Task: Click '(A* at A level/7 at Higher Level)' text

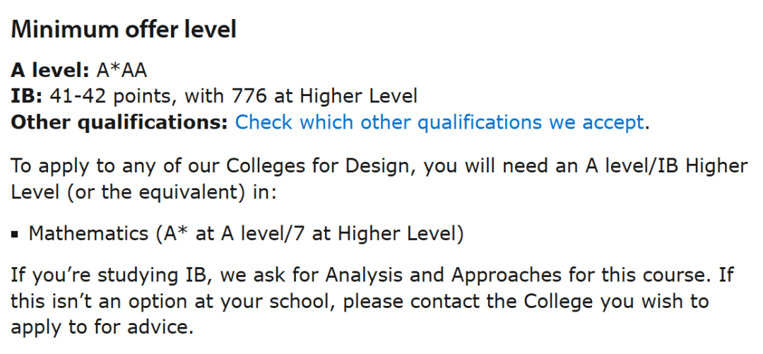Action: [309, 234]
